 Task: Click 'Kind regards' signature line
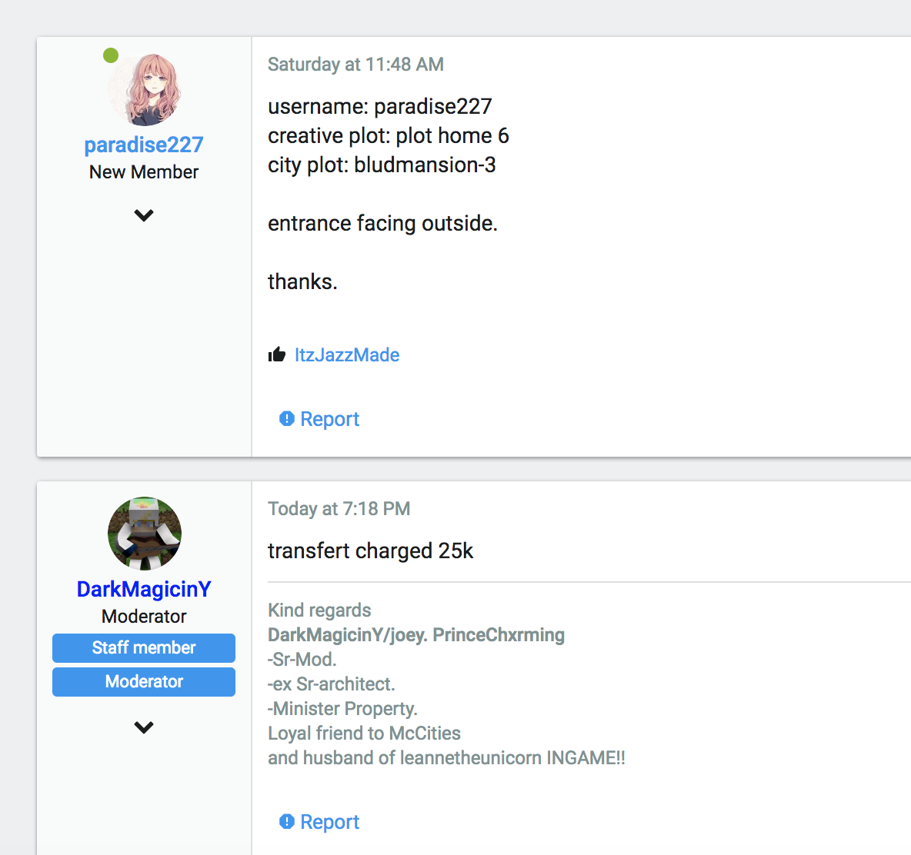tap(319, 610)
